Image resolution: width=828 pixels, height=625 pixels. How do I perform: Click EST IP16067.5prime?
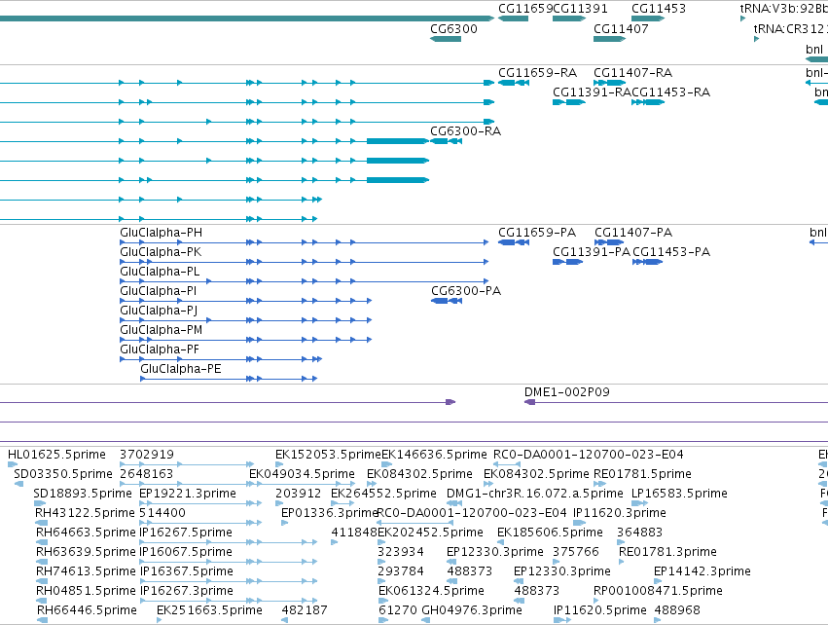click(185, 552)
